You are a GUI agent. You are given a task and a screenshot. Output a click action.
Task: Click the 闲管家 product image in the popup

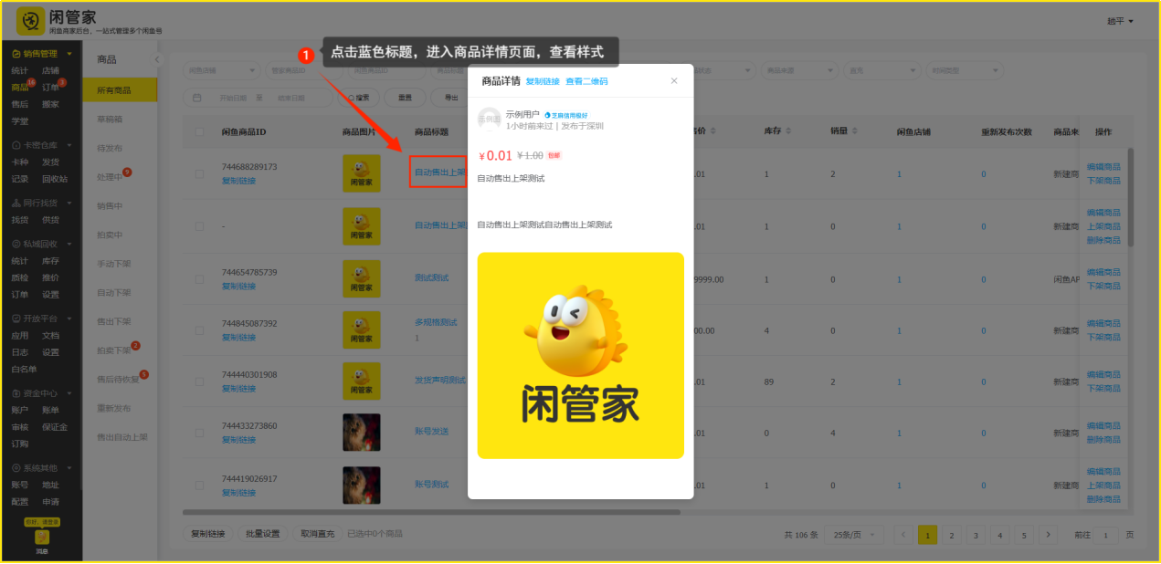tap(580, 355)
